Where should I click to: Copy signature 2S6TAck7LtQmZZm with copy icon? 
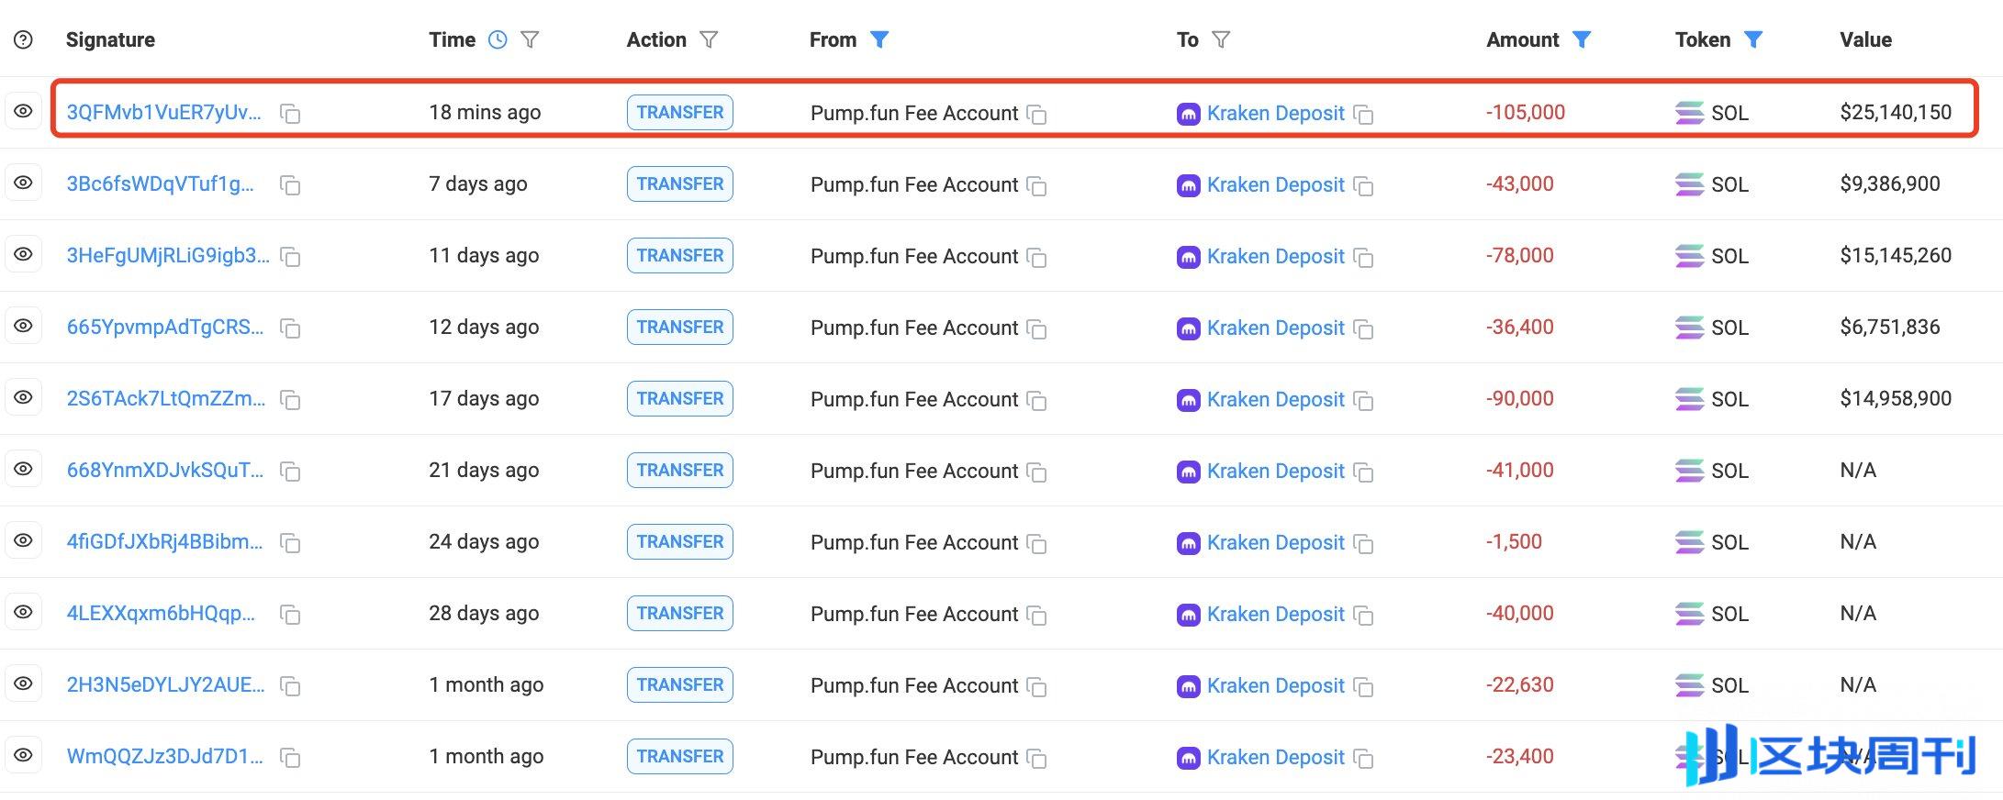click(290, 400)
